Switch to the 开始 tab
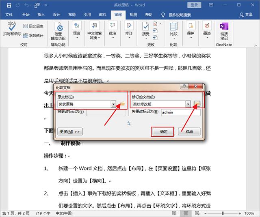The image size is (260, 217). click(x=26, y=15)
